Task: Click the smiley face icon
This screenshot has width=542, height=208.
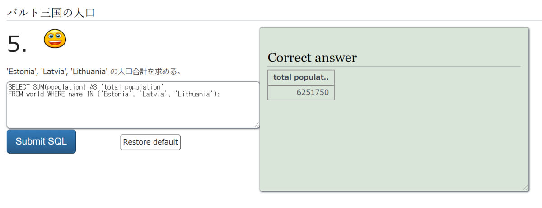Action: 55,39
